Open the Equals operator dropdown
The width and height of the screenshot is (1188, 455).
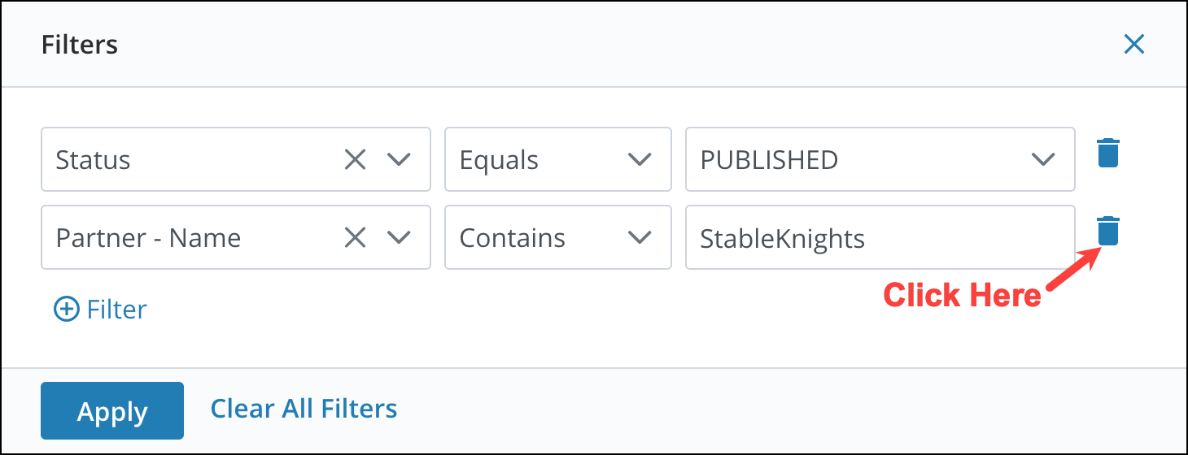[x=558, y=159]
